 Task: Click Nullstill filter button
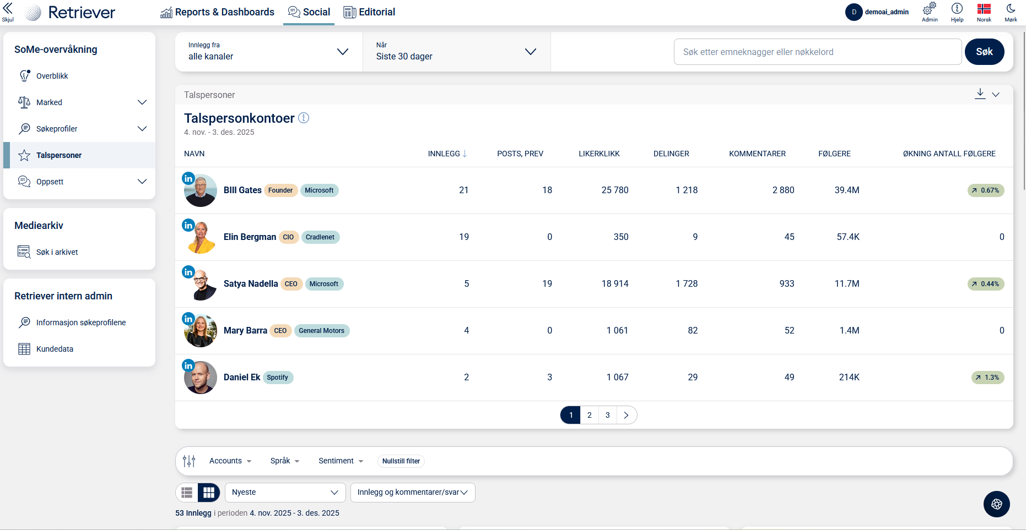tap(401, 461)
